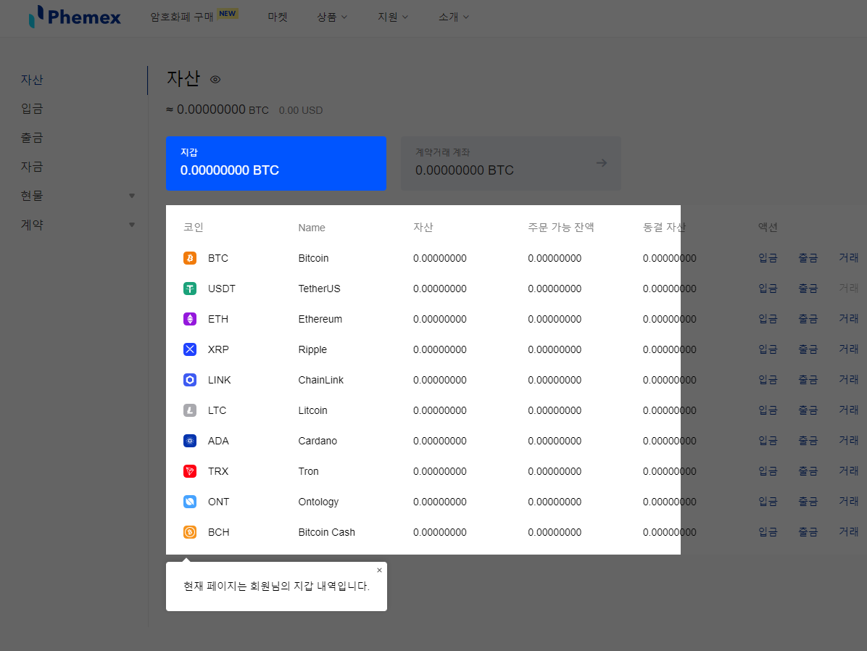Open the 지원 dropdown menu
This screenshot has width=867, height=651.
393,17
